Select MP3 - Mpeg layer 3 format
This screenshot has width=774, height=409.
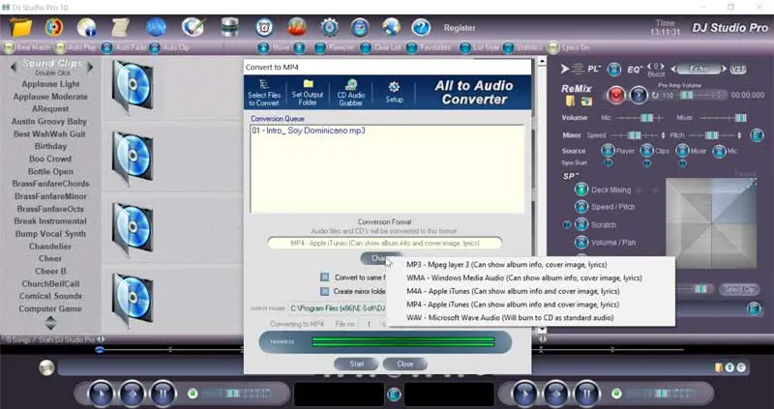coord(506,264)
